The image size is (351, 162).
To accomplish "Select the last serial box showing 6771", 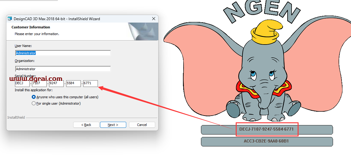I will point(90,84).
